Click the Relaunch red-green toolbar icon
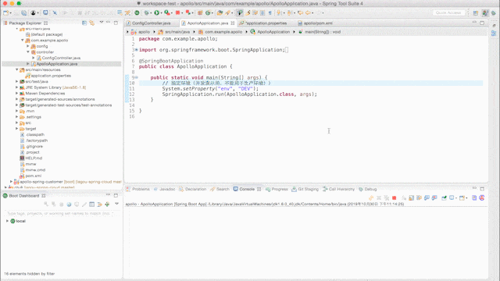This screenshot has height=281, width=500. (188, 12)
